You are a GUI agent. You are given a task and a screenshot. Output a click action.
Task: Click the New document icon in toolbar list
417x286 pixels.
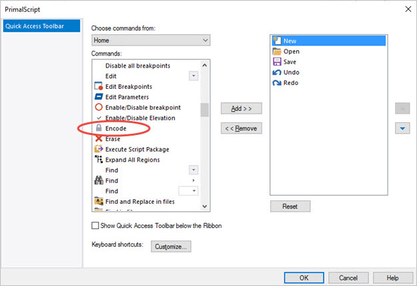[277, 41]
